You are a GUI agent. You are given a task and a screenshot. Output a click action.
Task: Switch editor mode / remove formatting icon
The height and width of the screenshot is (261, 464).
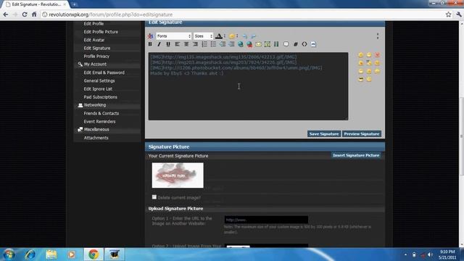coord(150,36)
